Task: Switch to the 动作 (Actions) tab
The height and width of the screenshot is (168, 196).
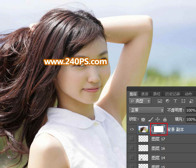Action: point(188,94)
